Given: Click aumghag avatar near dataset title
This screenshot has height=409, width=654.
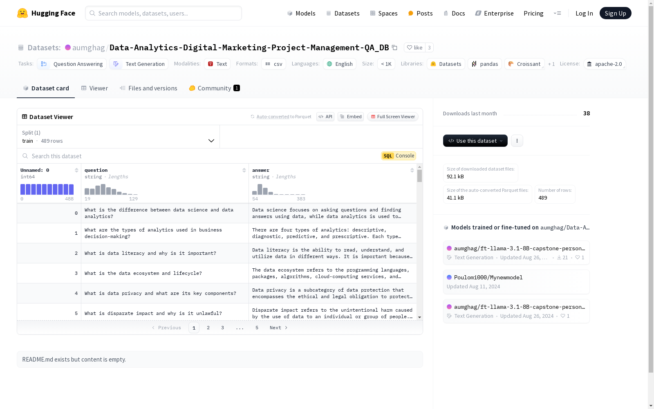Looking at the screenshot, I should (68, 47).
